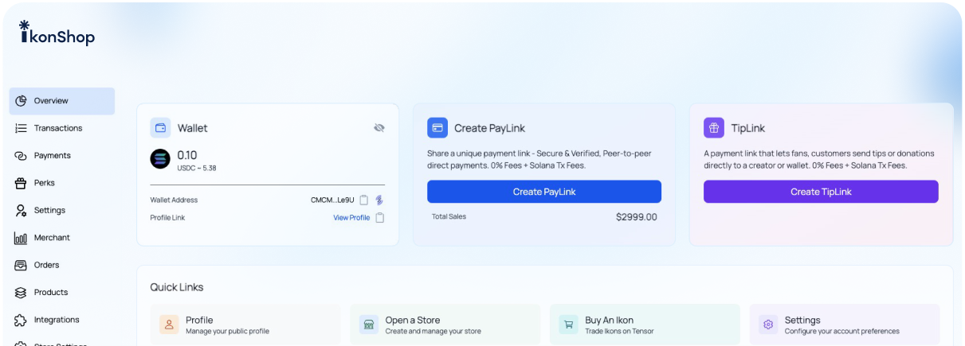Open Settings quick link card
This screenshot has height=346, width=965.
pos(845,325)
